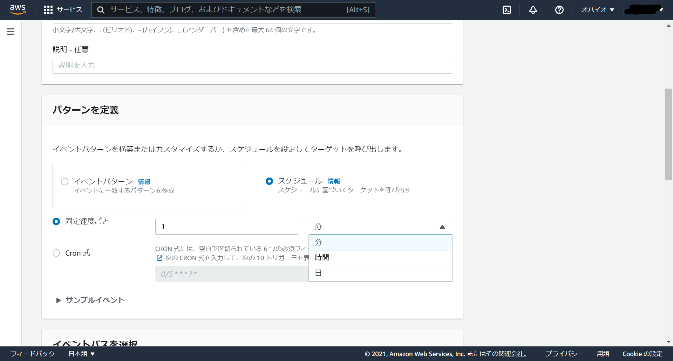Expand the サンプルイベント section
The height and width of the screenshot is (361, 673).
pyautogui.click(x=90, y=300)
